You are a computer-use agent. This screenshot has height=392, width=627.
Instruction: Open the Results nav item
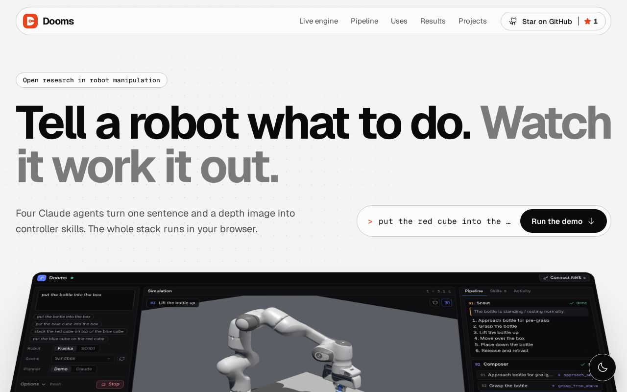pyautogui.click(x=433, y=21)
